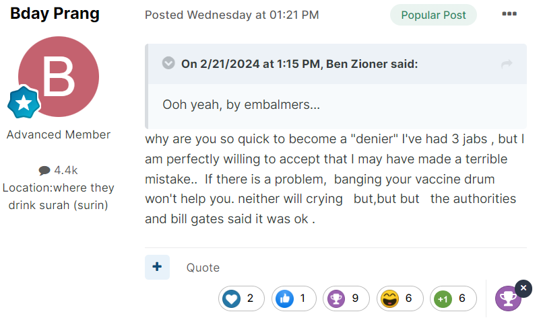
Task: Open the Popular Post badge
Action: [x=433, y=15]
